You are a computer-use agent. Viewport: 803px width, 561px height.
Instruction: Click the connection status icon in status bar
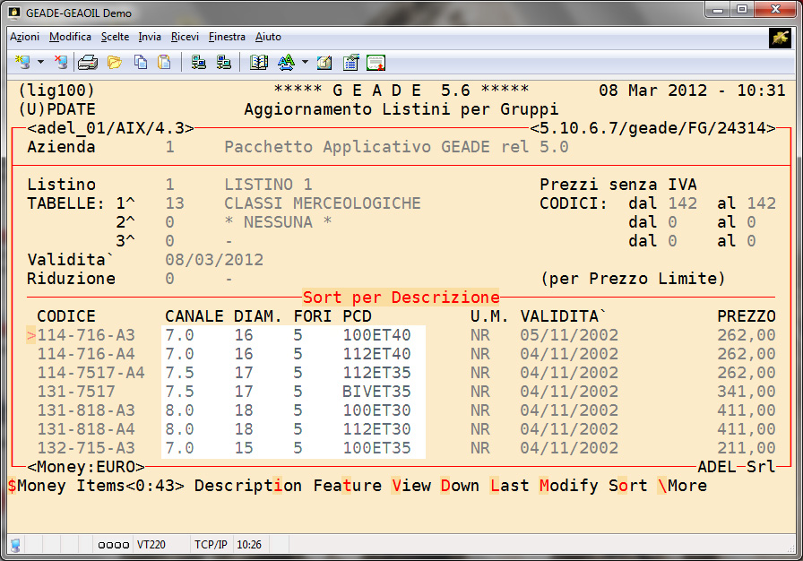point(15,544)
